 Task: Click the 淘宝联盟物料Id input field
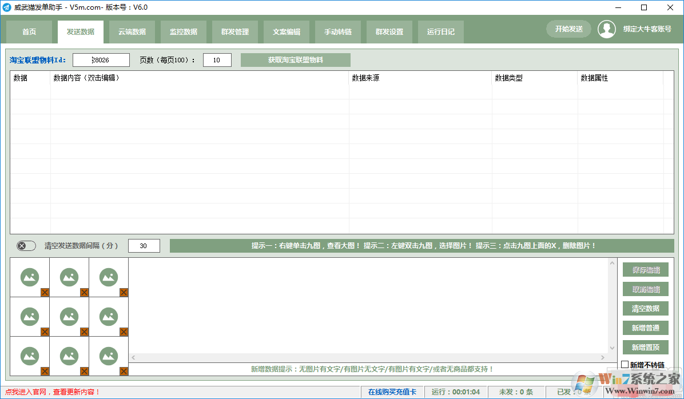click(101, 60)
